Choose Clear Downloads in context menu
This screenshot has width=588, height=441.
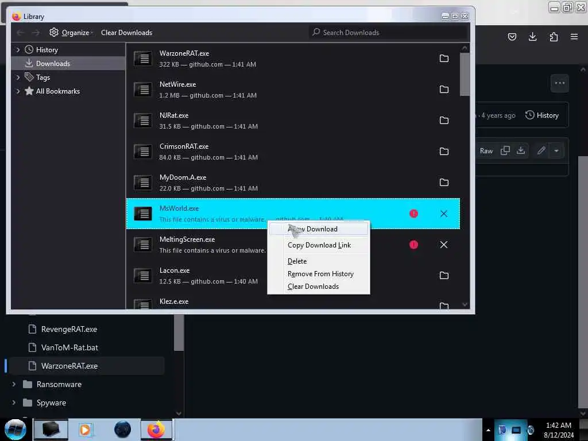(318, 287)
